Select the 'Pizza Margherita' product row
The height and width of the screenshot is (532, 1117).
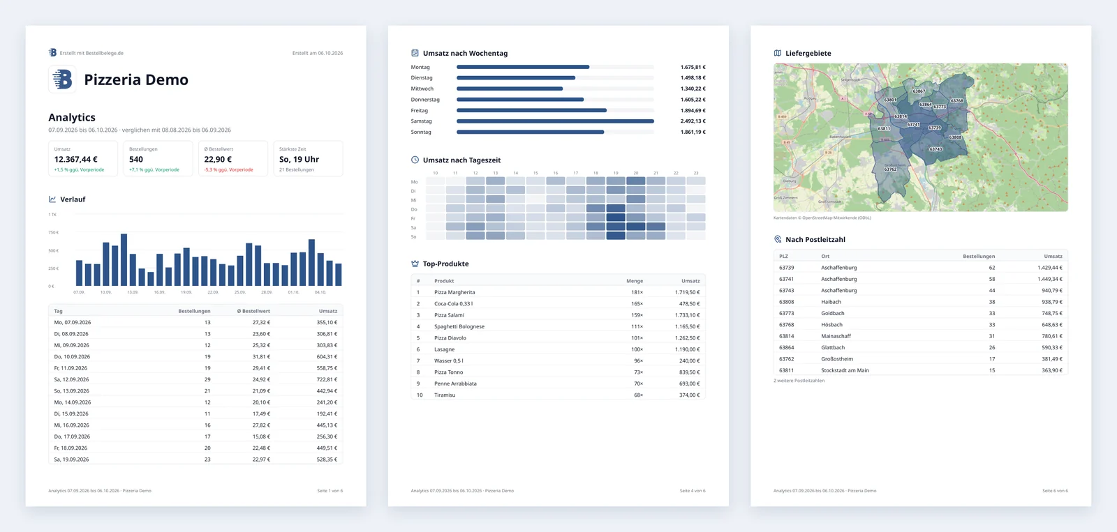click(x=558, y=292)
